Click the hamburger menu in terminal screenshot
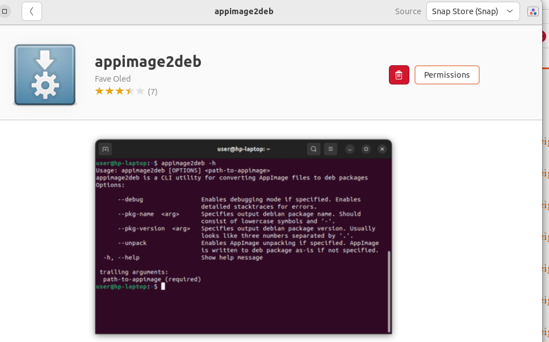The height and width of the screenshot is (342, 549). click(330, 149)
